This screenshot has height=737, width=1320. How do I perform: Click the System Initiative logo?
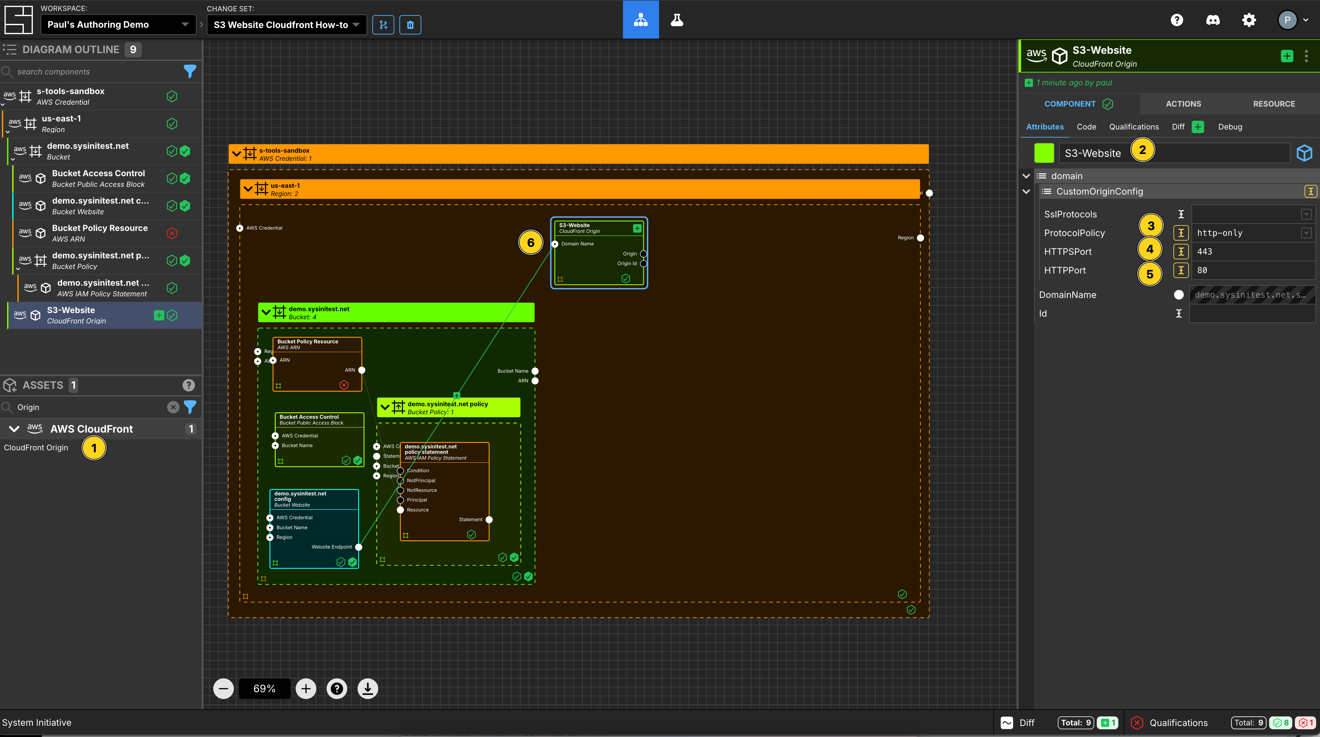coord(18,20)
